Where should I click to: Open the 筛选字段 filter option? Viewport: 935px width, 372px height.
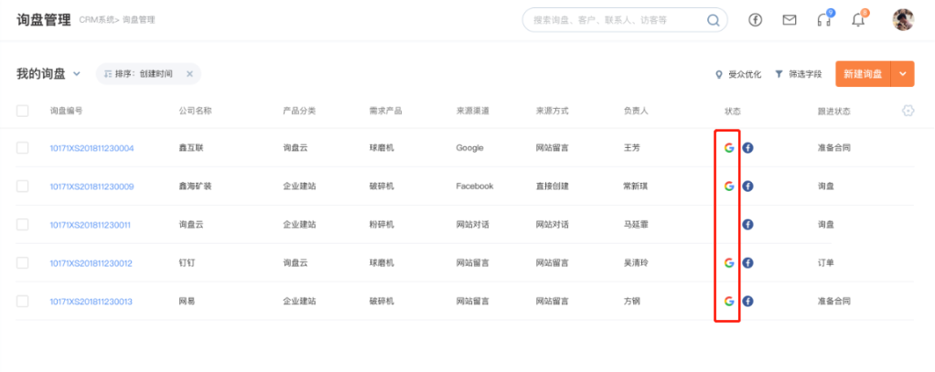coord(798,74)
